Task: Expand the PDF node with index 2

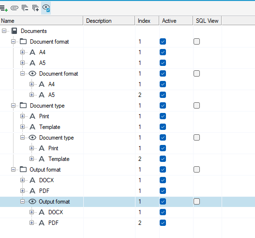Action: (x=32, y=222)
